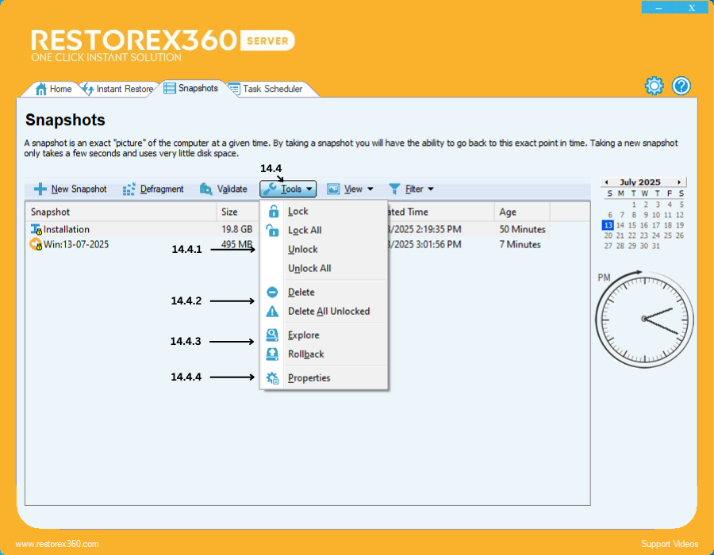
Task: Choose Properties from the Tools menu
Action: point(324,377)
